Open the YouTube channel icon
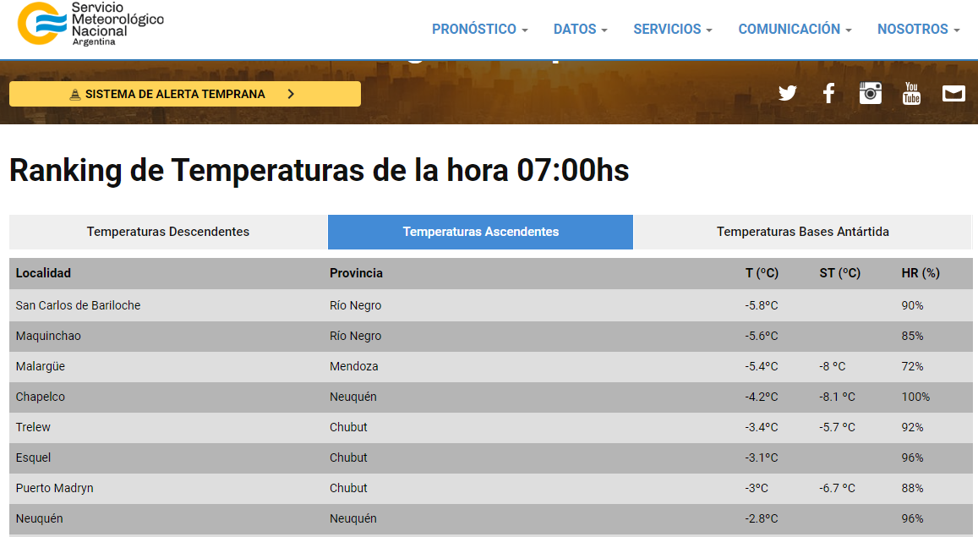Screen dimensions: 978x537 tap(911, 93)
